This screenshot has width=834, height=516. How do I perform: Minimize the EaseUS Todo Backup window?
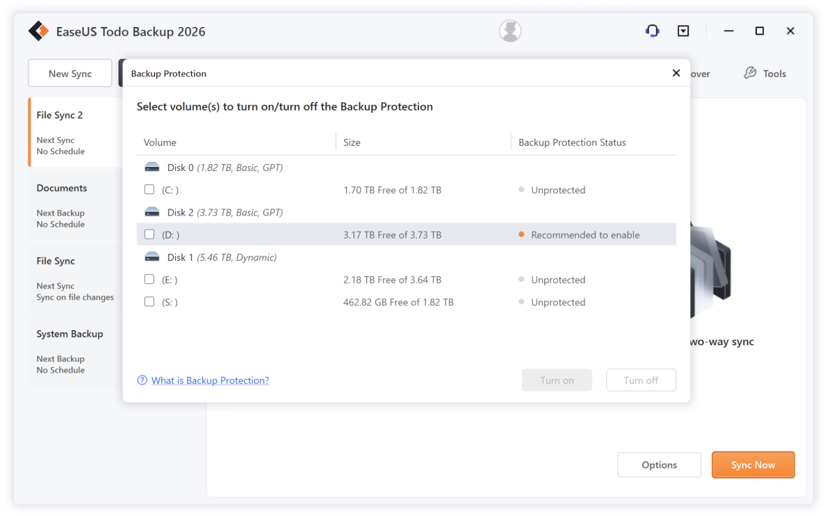pos(728,31)
